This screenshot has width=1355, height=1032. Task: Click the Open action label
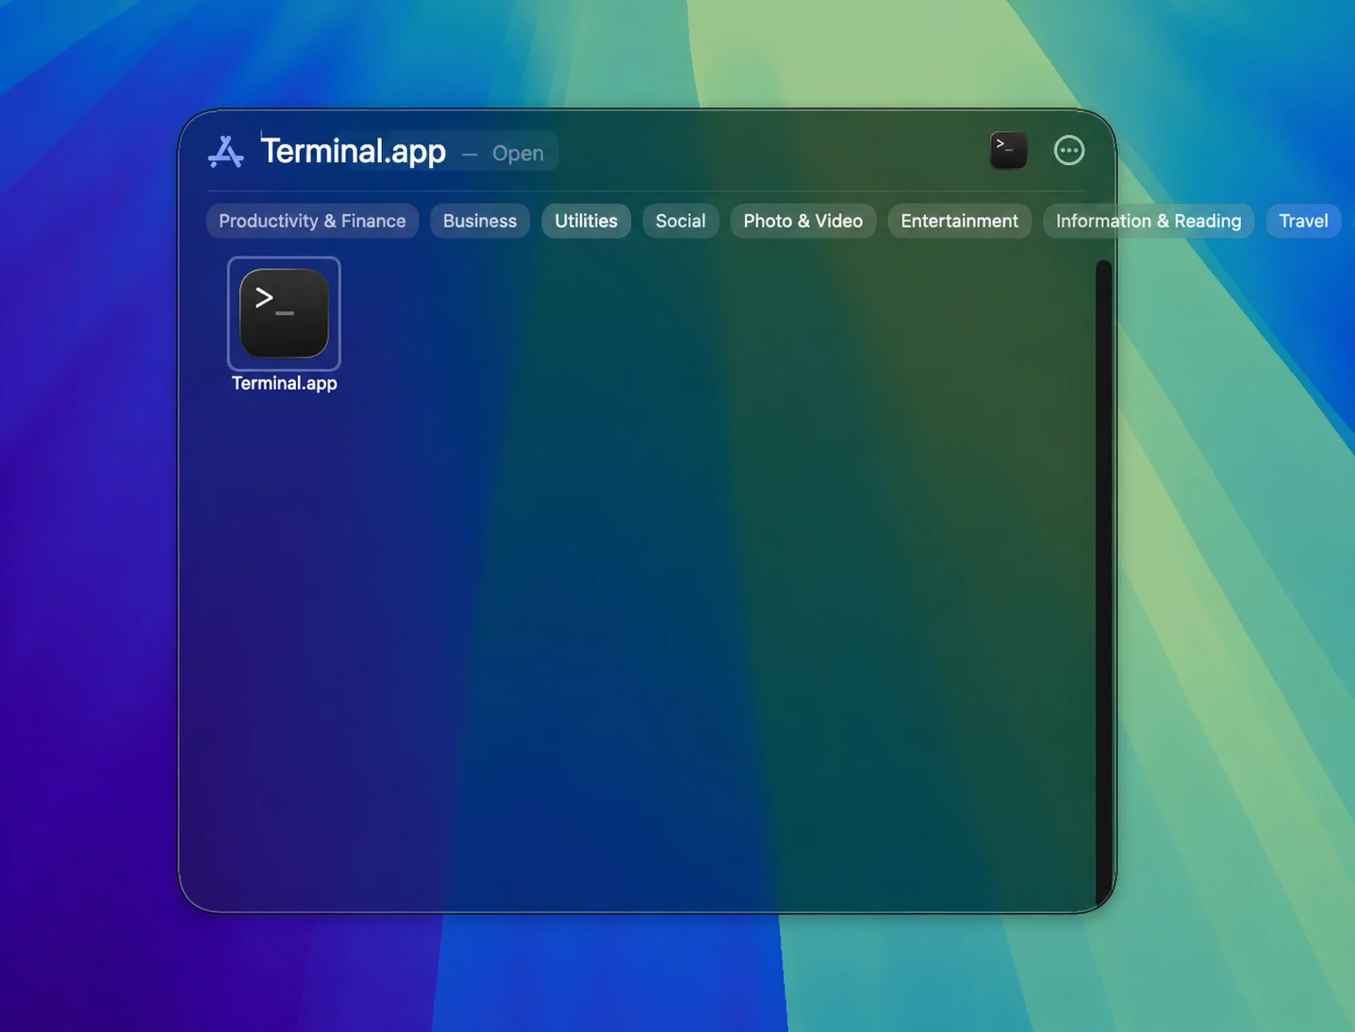click(518, 153)
